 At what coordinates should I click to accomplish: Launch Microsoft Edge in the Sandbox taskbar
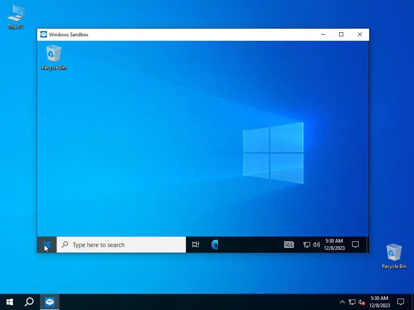pos(215,245)
